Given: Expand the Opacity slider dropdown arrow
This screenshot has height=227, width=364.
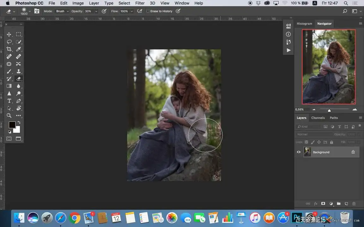Looking at the screenshot, I should 96,11.
